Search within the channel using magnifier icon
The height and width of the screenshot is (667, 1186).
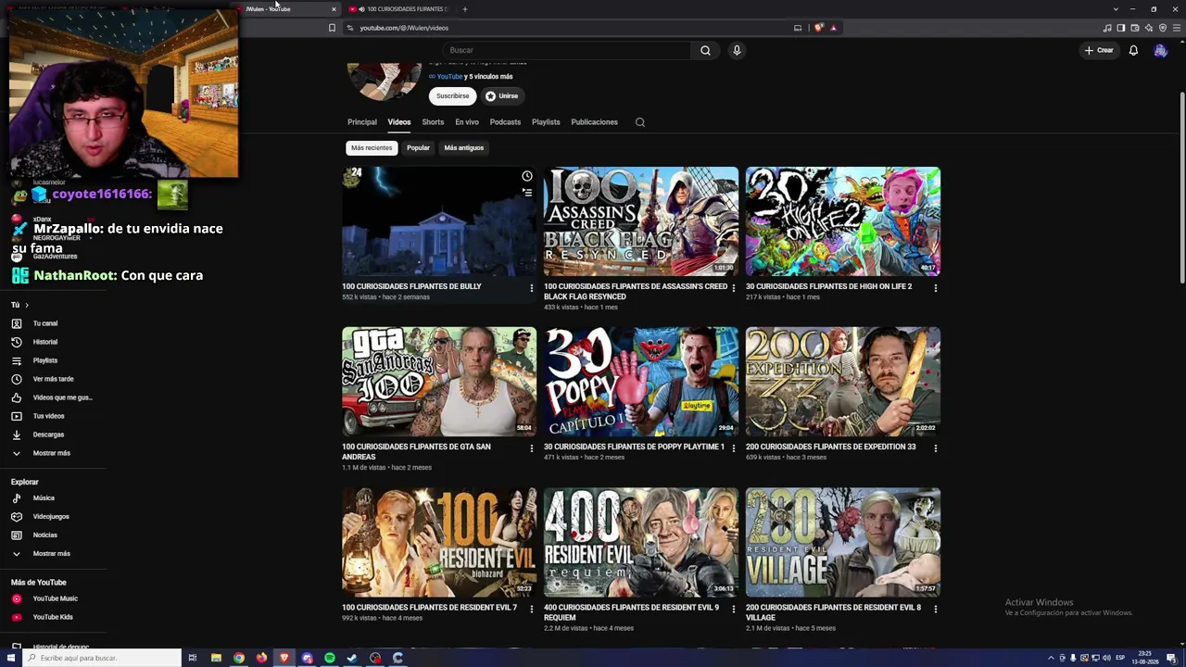click(x=639, y=122)
